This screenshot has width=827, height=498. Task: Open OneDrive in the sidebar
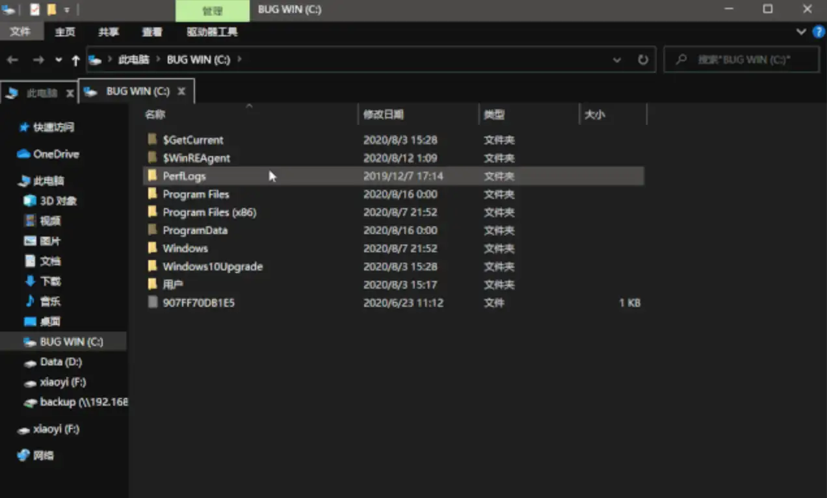pyautogui.click(x=55, y=154)
